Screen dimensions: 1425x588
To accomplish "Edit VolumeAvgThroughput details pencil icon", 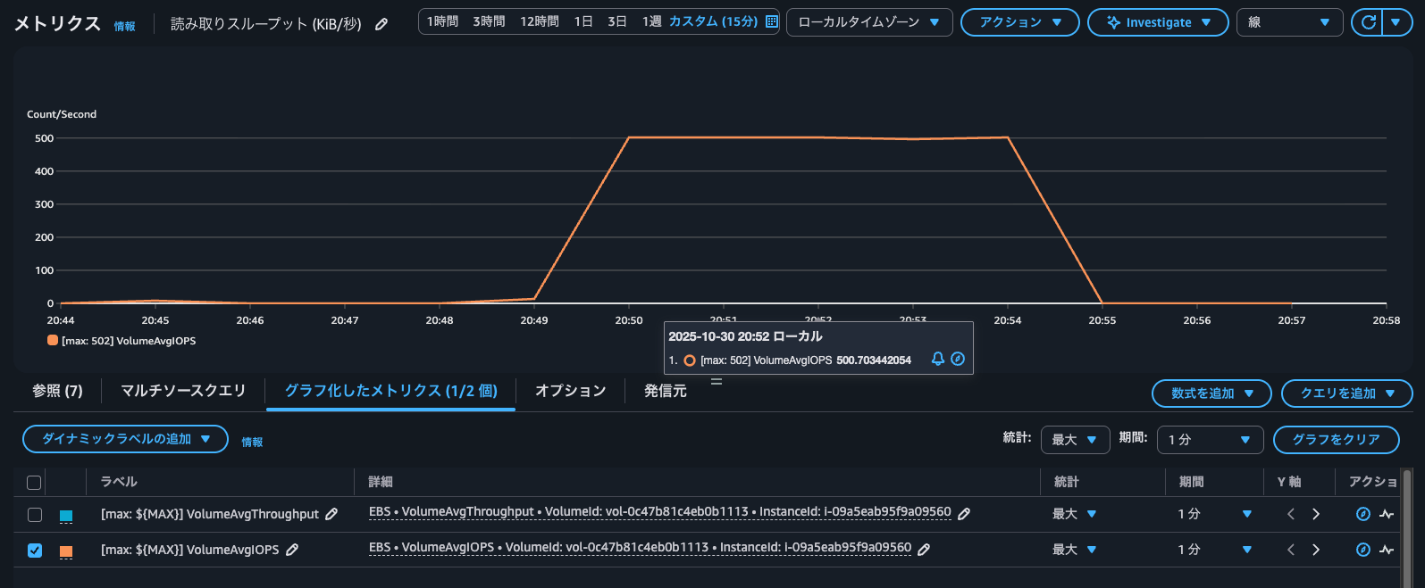I will [x=964, y=514].
